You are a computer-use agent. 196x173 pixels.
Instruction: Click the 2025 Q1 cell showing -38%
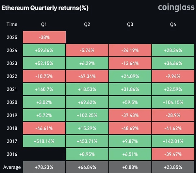44,37
